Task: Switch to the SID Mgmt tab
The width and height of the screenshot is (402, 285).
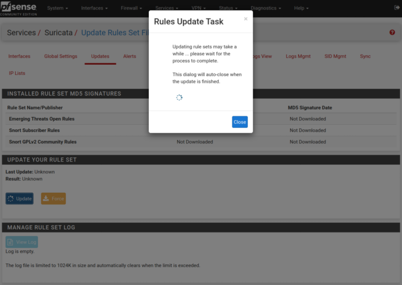Action: pos(335,56)
